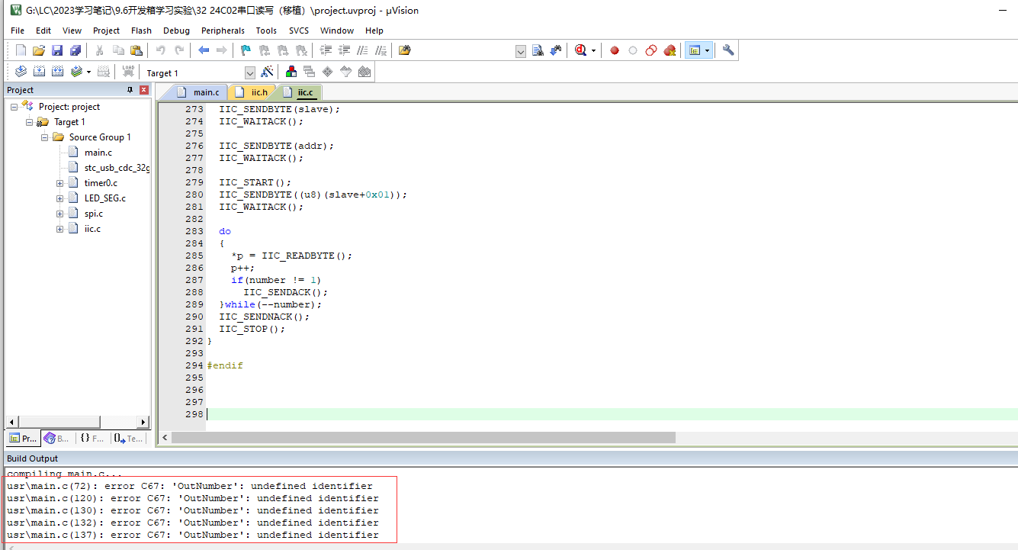Open Options for Target magic wand icon

(267, 72)
